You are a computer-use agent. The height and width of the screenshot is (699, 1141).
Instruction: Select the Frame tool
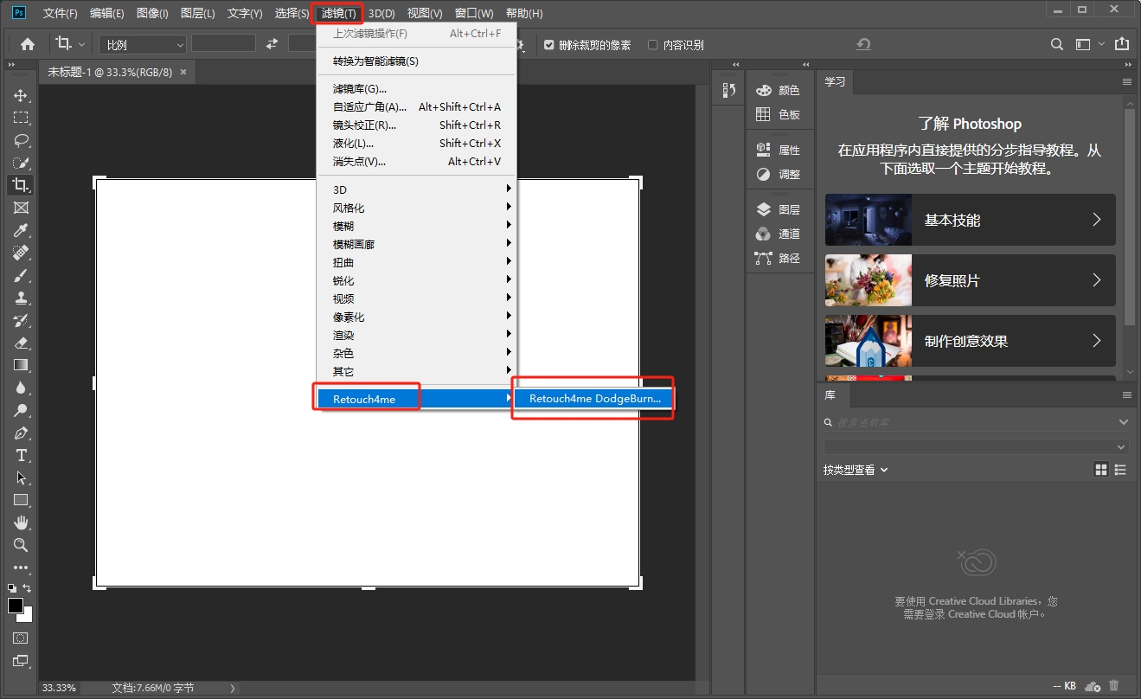(x=21, y=208)
